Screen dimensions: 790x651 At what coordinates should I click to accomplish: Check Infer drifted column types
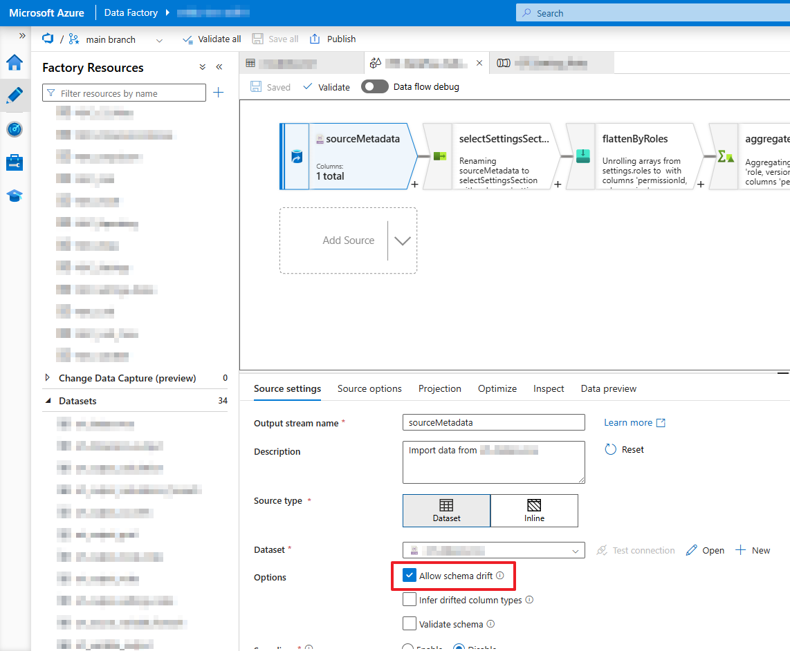pos(410,600)
